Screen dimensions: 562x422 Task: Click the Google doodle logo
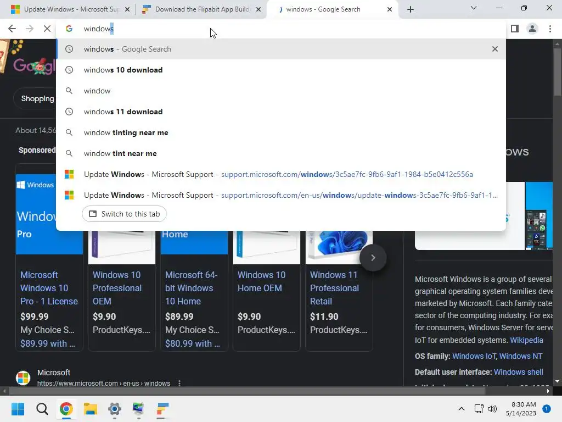[35, 66]
